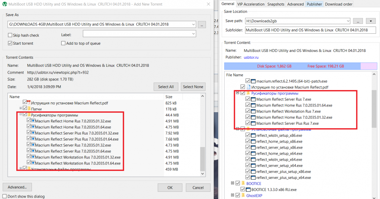Click the File Name column header

tap(234, 75)
